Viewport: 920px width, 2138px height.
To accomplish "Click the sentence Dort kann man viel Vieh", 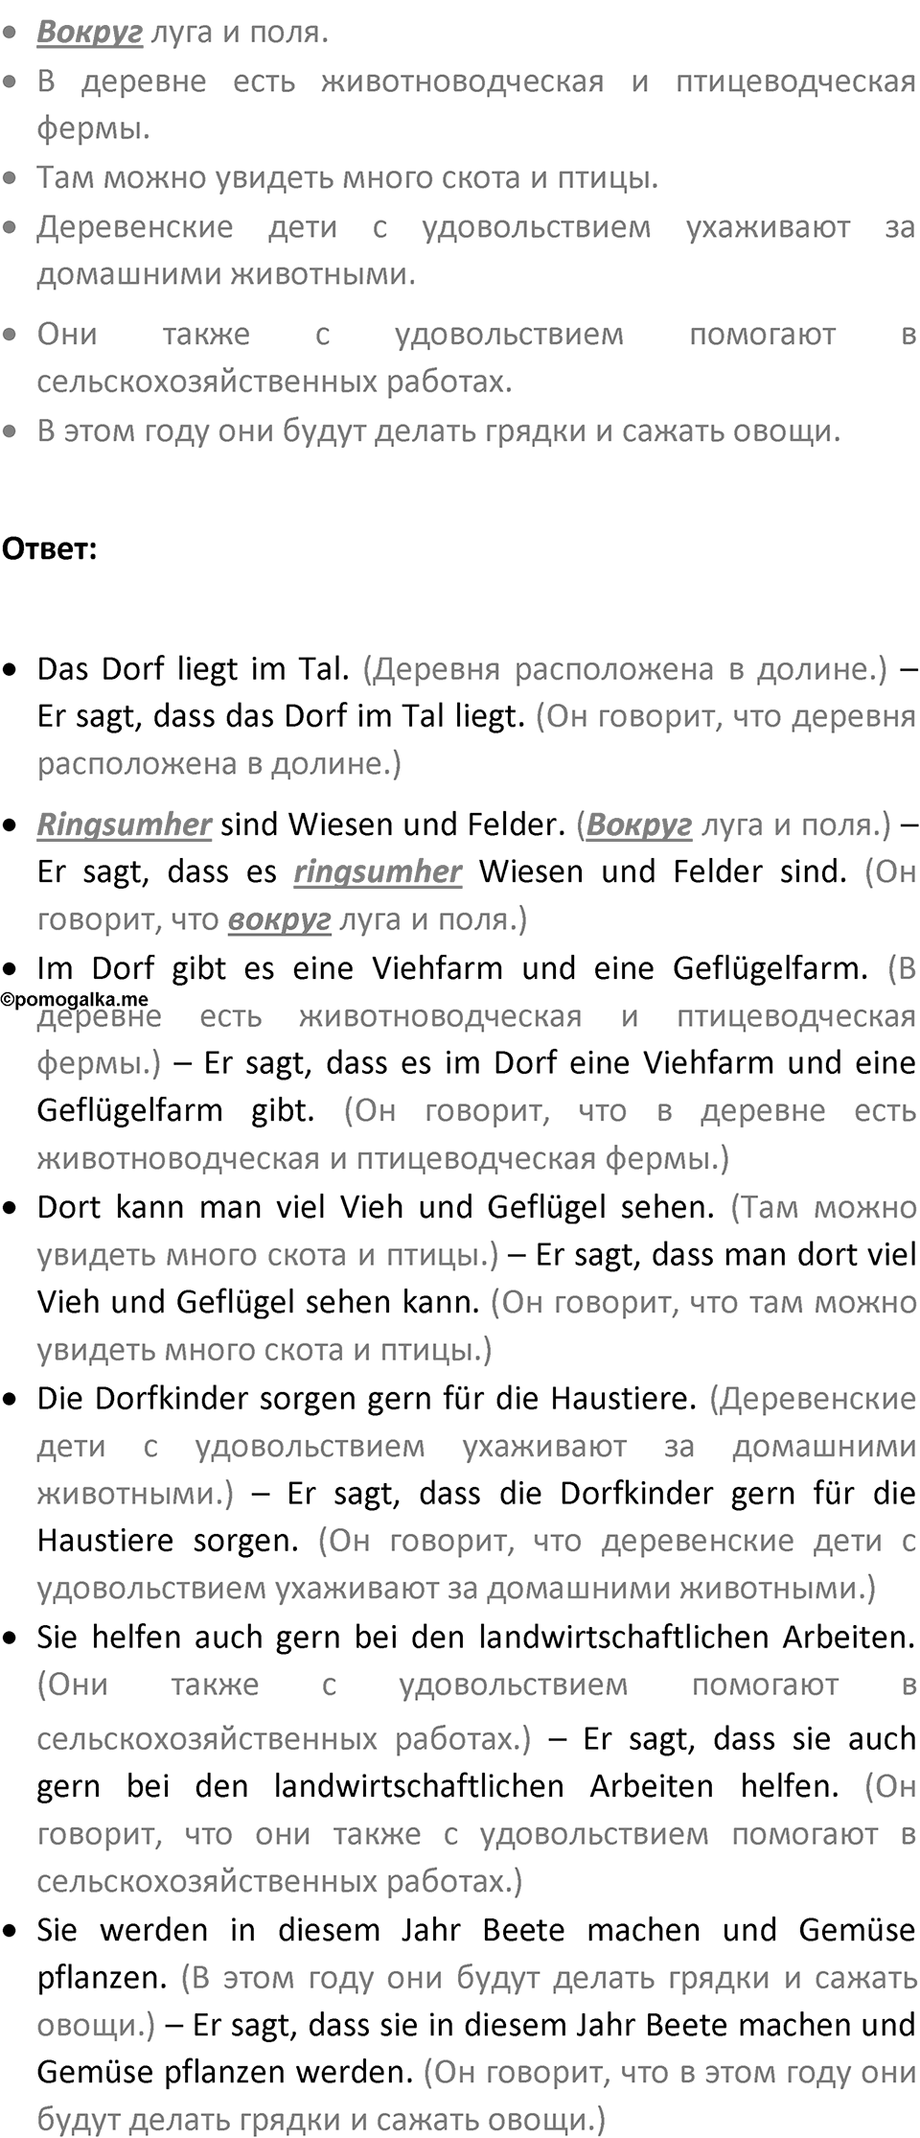I will [376, 1206].
